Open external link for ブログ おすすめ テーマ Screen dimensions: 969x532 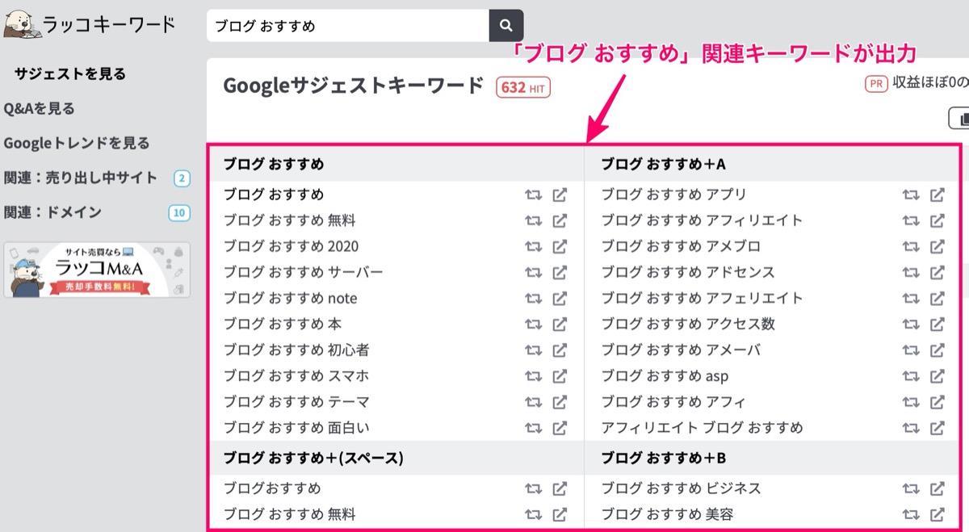(x=560, y=401)
